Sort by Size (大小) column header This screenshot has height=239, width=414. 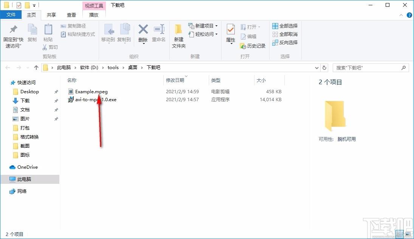261,80
